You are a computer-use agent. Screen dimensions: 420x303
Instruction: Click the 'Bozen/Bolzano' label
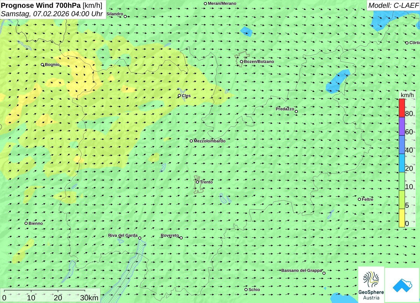point(259,62)
